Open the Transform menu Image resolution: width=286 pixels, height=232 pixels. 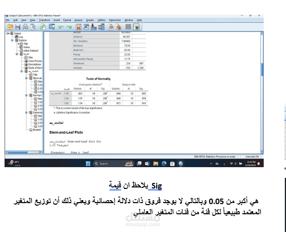coord(44,20)
